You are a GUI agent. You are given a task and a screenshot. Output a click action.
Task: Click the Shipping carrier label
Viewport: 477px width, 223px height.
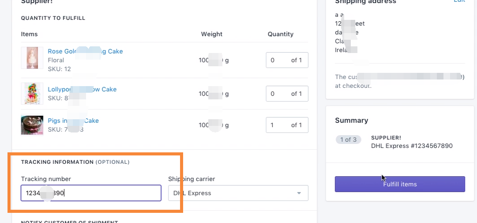click(x=192, y=179)
